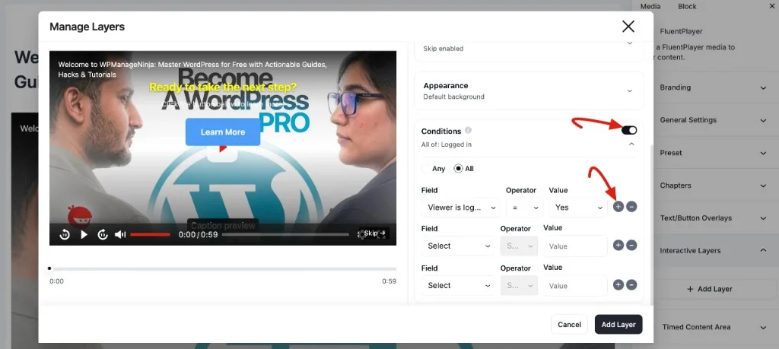
Task: Expand the 'Skip enabled' section chevron
Action: pyautogui.click(x=629, y=43)
